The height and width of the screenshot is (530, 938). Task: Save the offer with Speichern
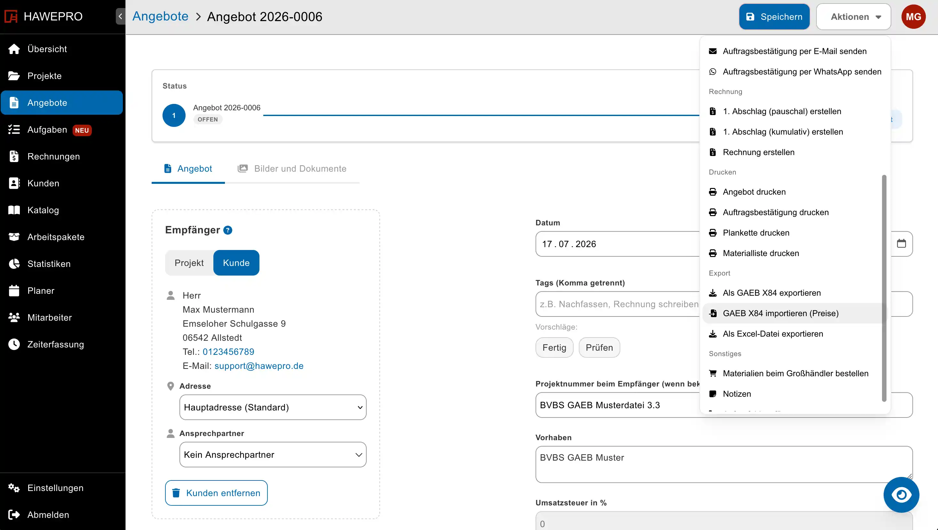[x=774, y=17]
